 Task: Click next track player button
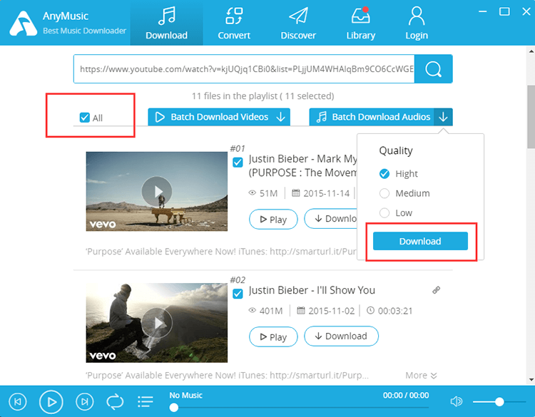coord(85,402)
